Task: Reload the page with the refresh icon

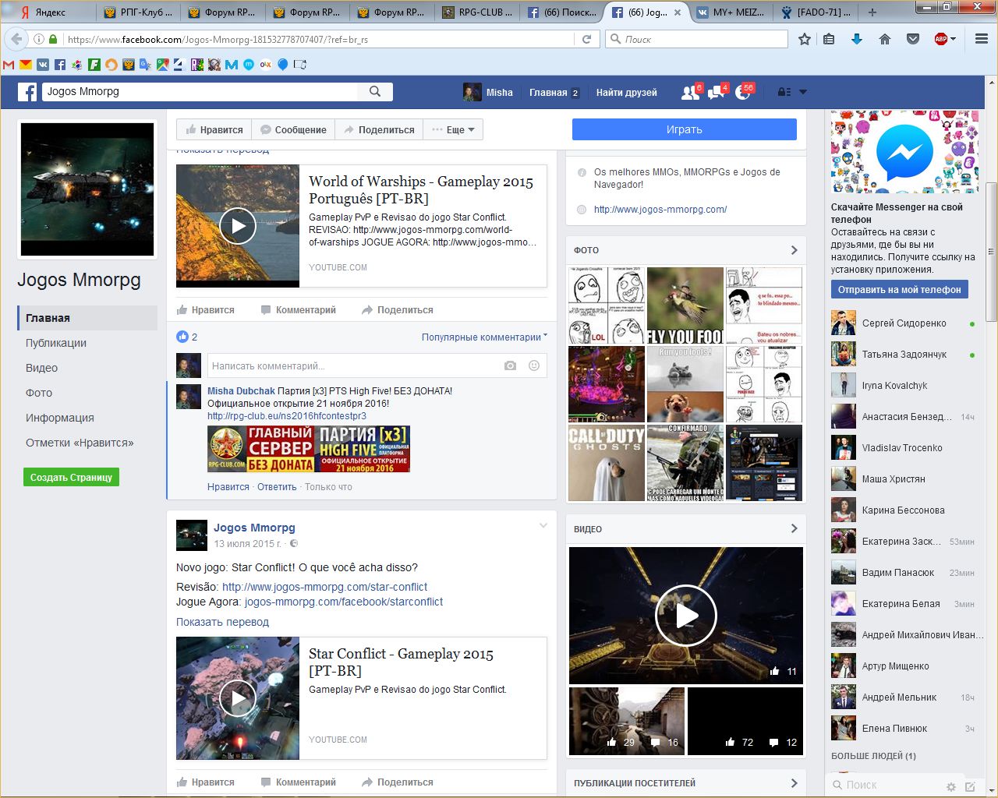Action: (x=587, y=39)
